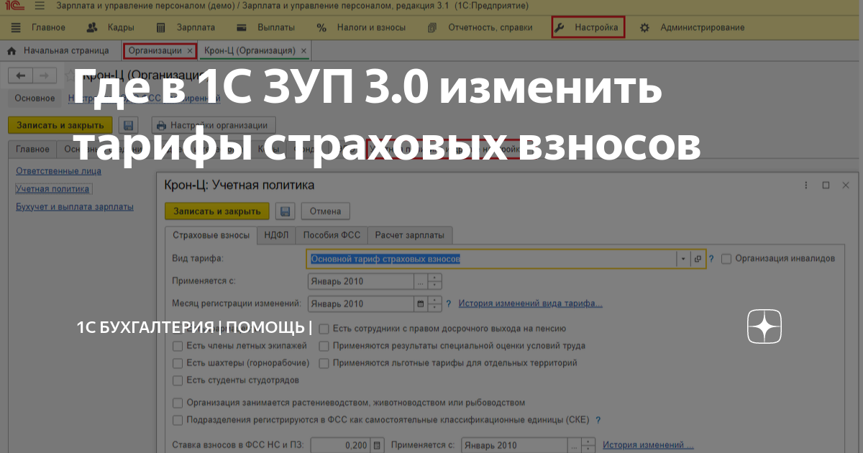Toggle Организация занимается растениеводством checkbox
The image size is (863, 453).
coord(178,403)
